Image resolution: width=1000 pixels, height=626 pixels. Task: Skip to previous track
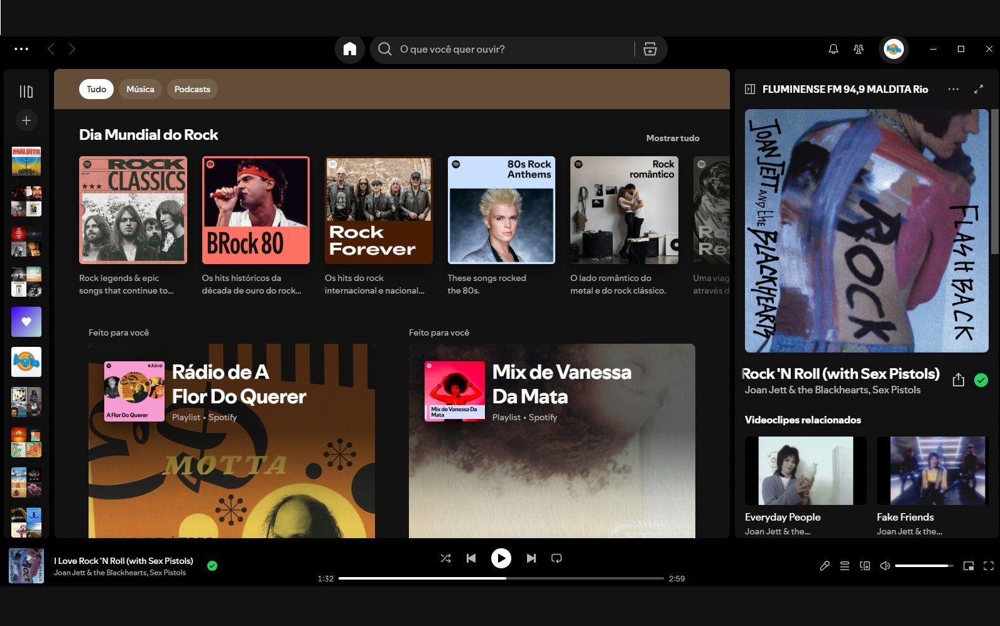[471, 558]
